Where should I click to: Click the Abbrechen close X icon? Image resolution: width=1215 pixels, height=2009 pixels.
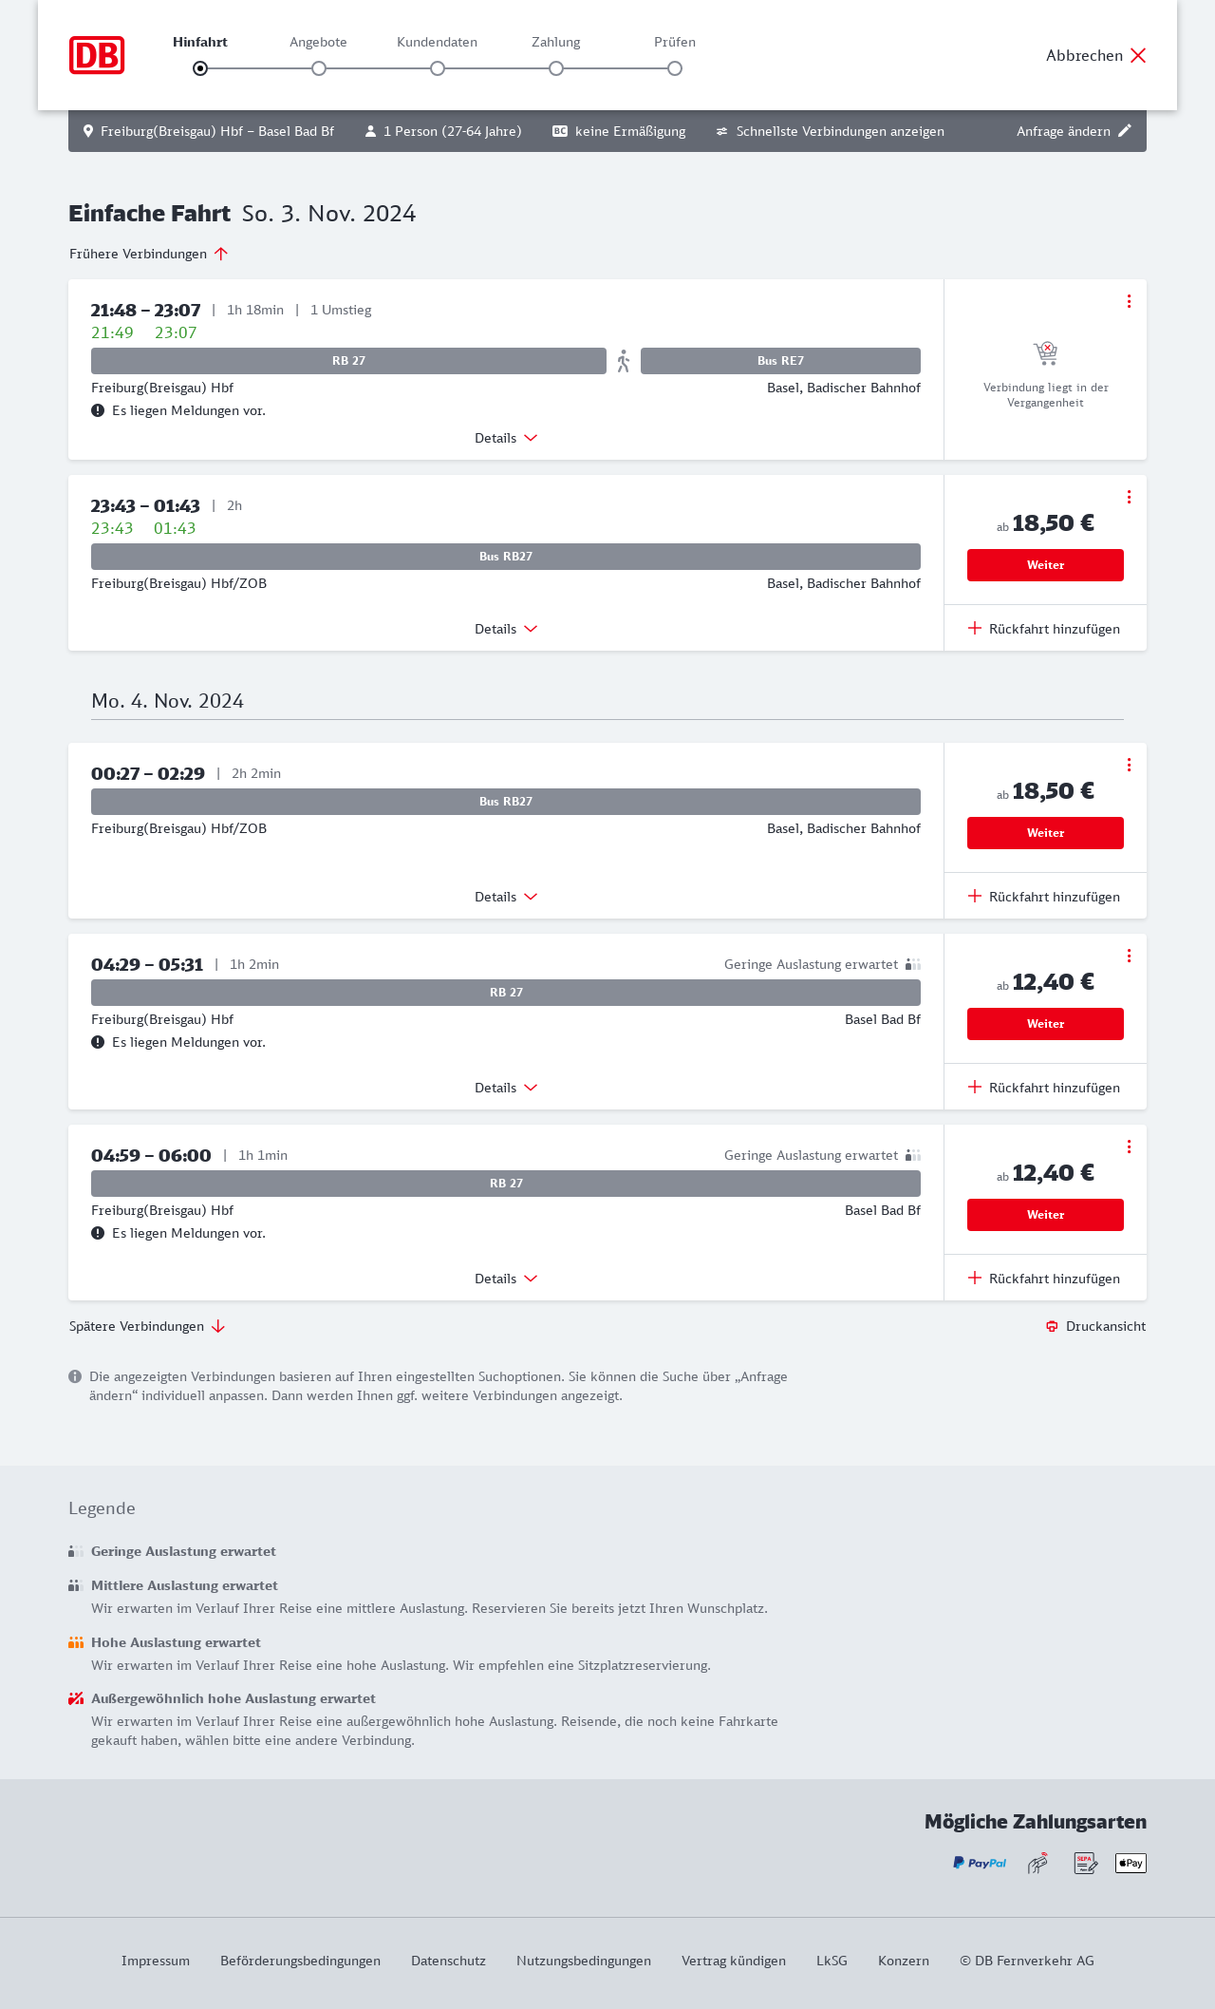pos(1138,55)
